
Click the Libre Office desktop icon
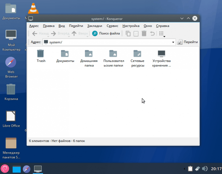(11, 119)
